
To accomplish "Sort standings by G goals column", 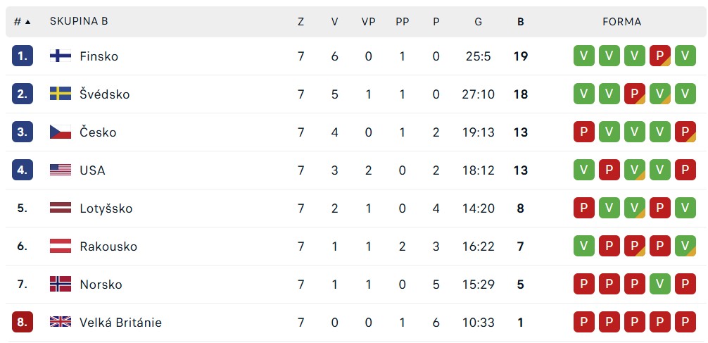I will [478, 22].
